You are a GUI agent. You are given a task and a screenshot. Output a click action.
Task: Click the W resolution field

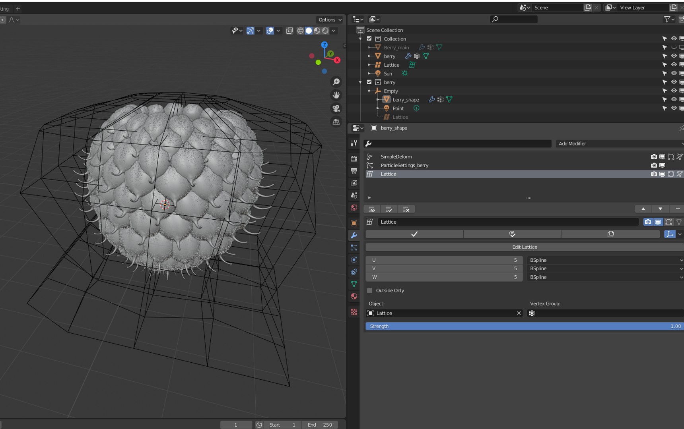(444, 277)
